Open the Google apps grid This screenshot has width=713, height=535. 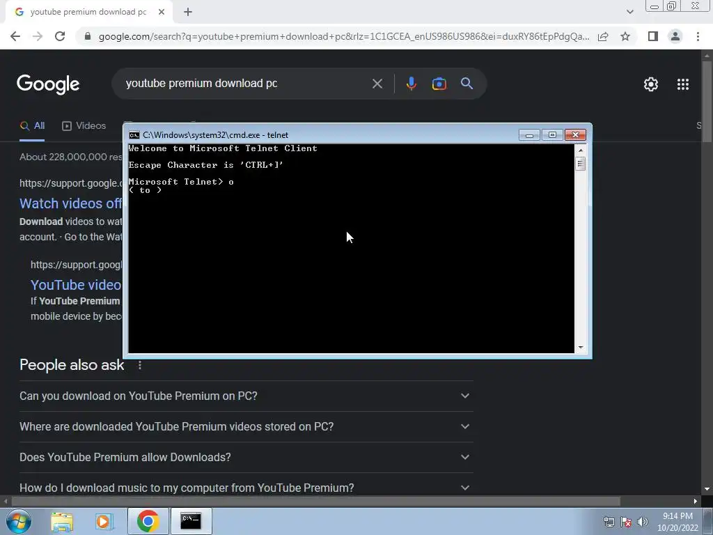(683, 84)
